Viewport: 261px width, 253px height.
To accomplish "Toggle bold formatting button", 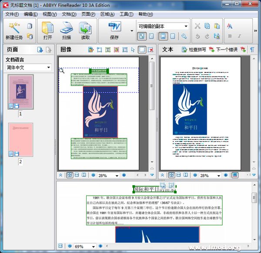I will coord(229,36).
